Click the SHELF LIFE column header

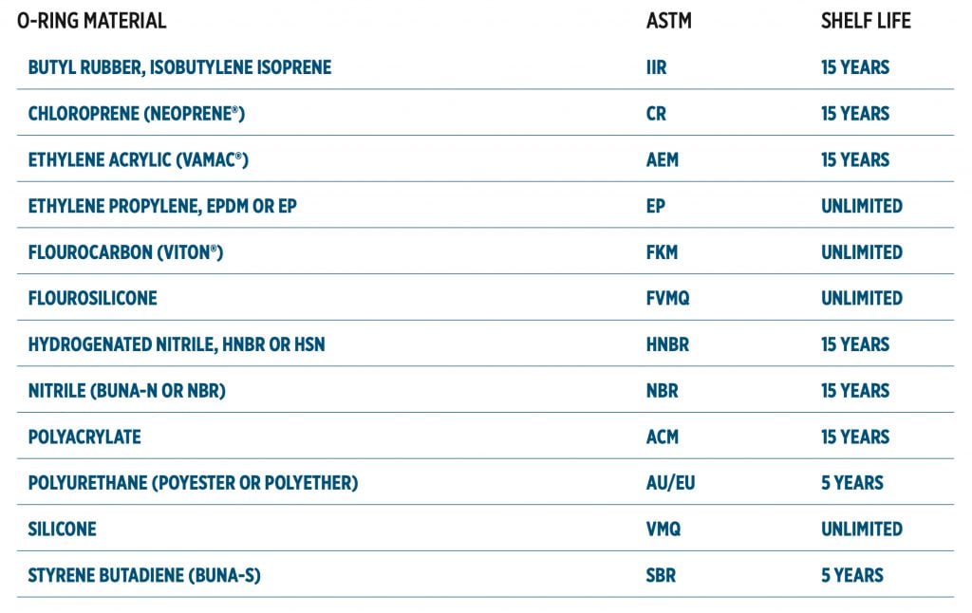click(x=866, y=21)
